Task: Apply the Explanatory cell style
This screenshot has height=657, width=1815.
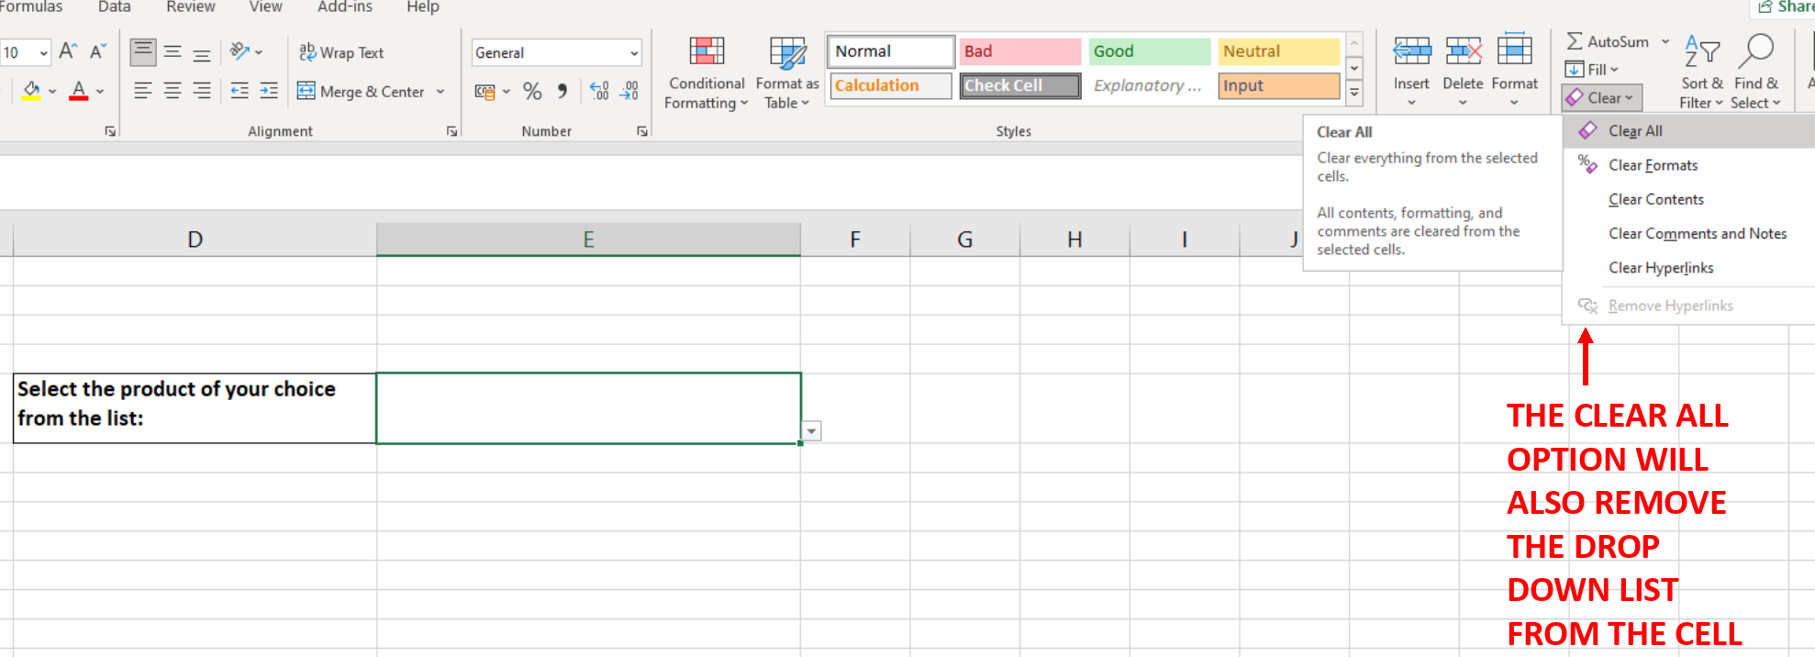Action: tap(1150, 85)
